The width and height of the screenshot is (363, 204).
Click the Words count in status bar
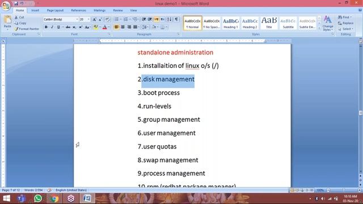[x=33, y=190]
